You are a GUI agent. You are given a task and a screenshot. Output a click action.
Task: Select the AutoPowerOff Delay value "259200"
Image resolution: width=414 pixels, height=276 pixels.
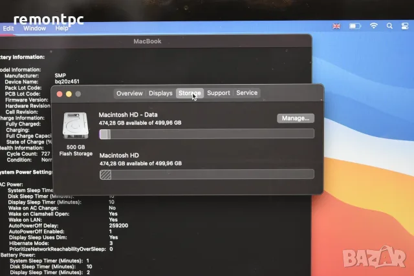coord(118,226)
